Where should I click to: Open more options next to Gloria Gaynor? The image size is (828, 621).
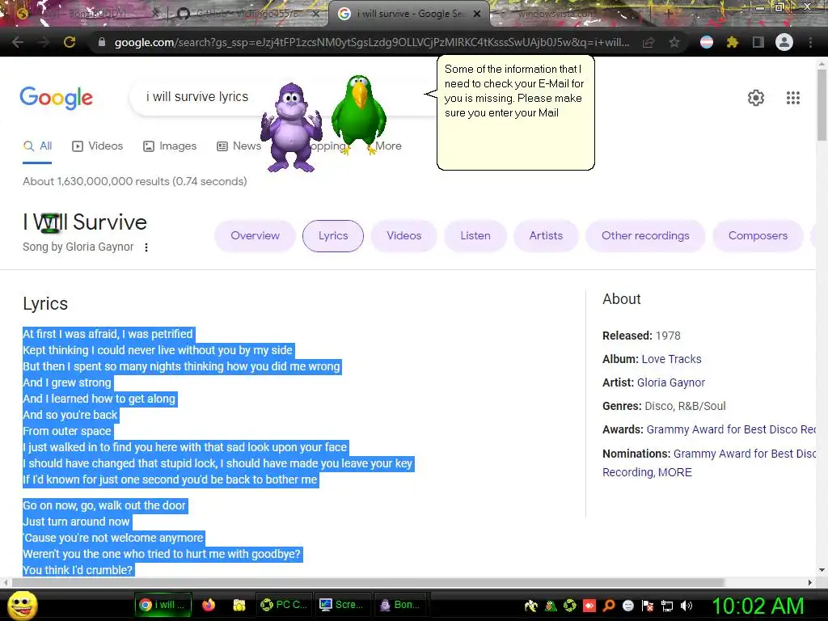pos(146,247)
